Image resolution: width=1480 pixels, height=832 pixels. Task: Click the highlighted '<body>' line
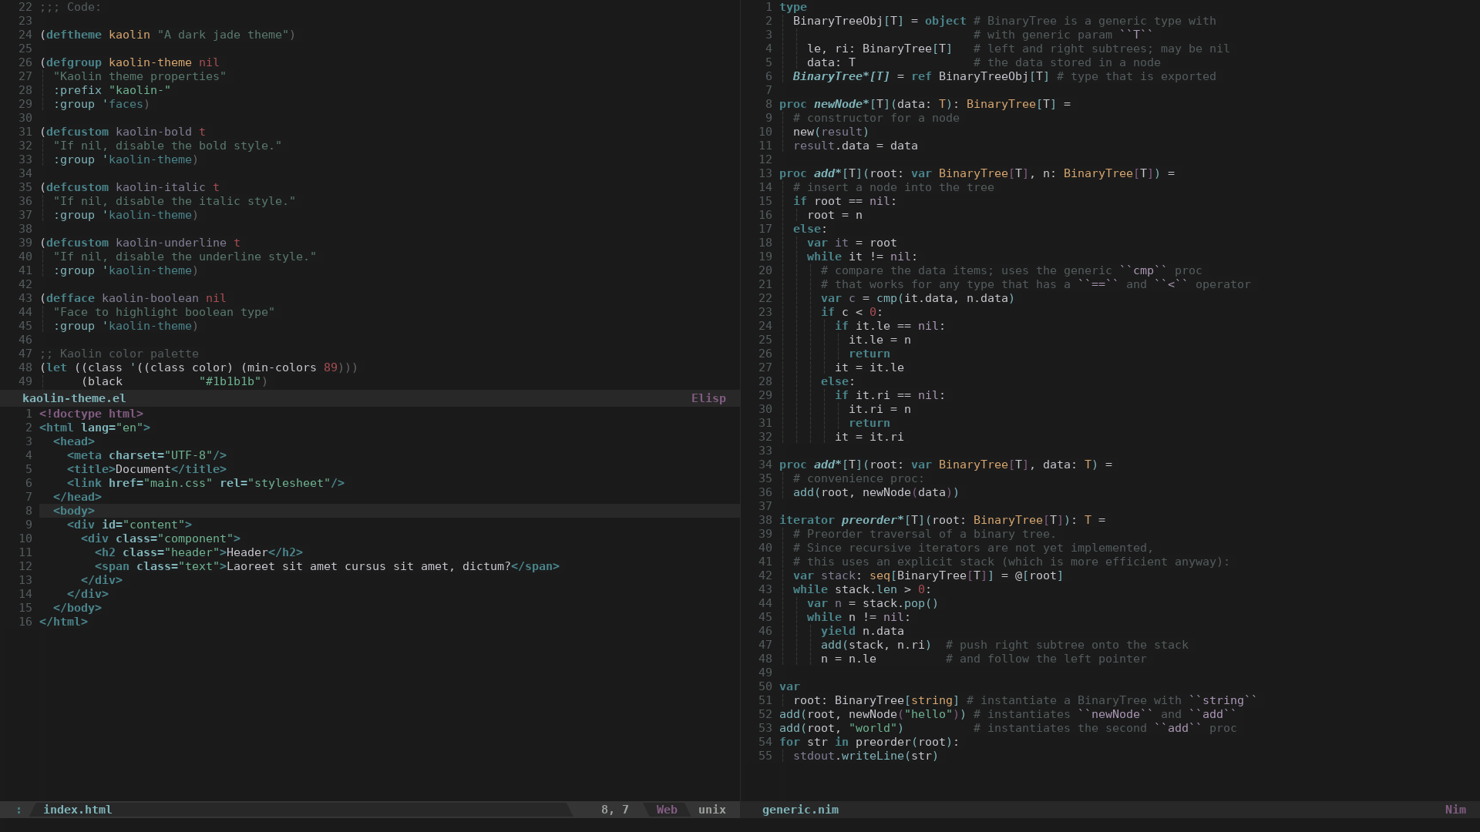click(389, 511)
